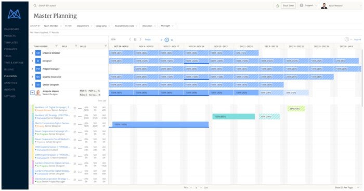The height and width of the screenshot is (191, 364).
Task: Select the week (W) timeline view
Action: tap(167, 40)
